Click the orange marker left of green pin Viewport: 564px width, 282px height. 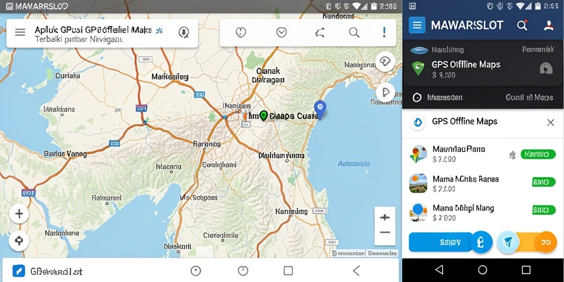tap(245, 116)
